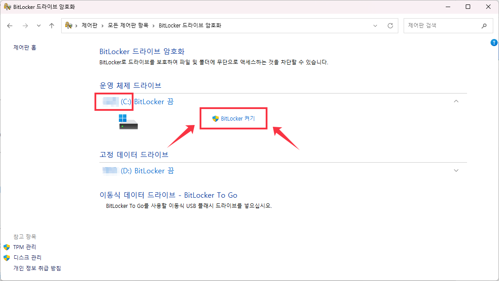Refresh the page with the refresh icon

[390, 25]
